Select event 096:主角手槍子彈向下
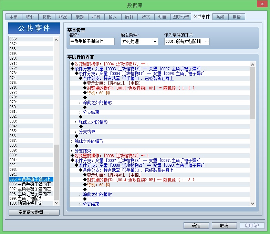Viewport: 270px width, 234px height. [31, 184]
